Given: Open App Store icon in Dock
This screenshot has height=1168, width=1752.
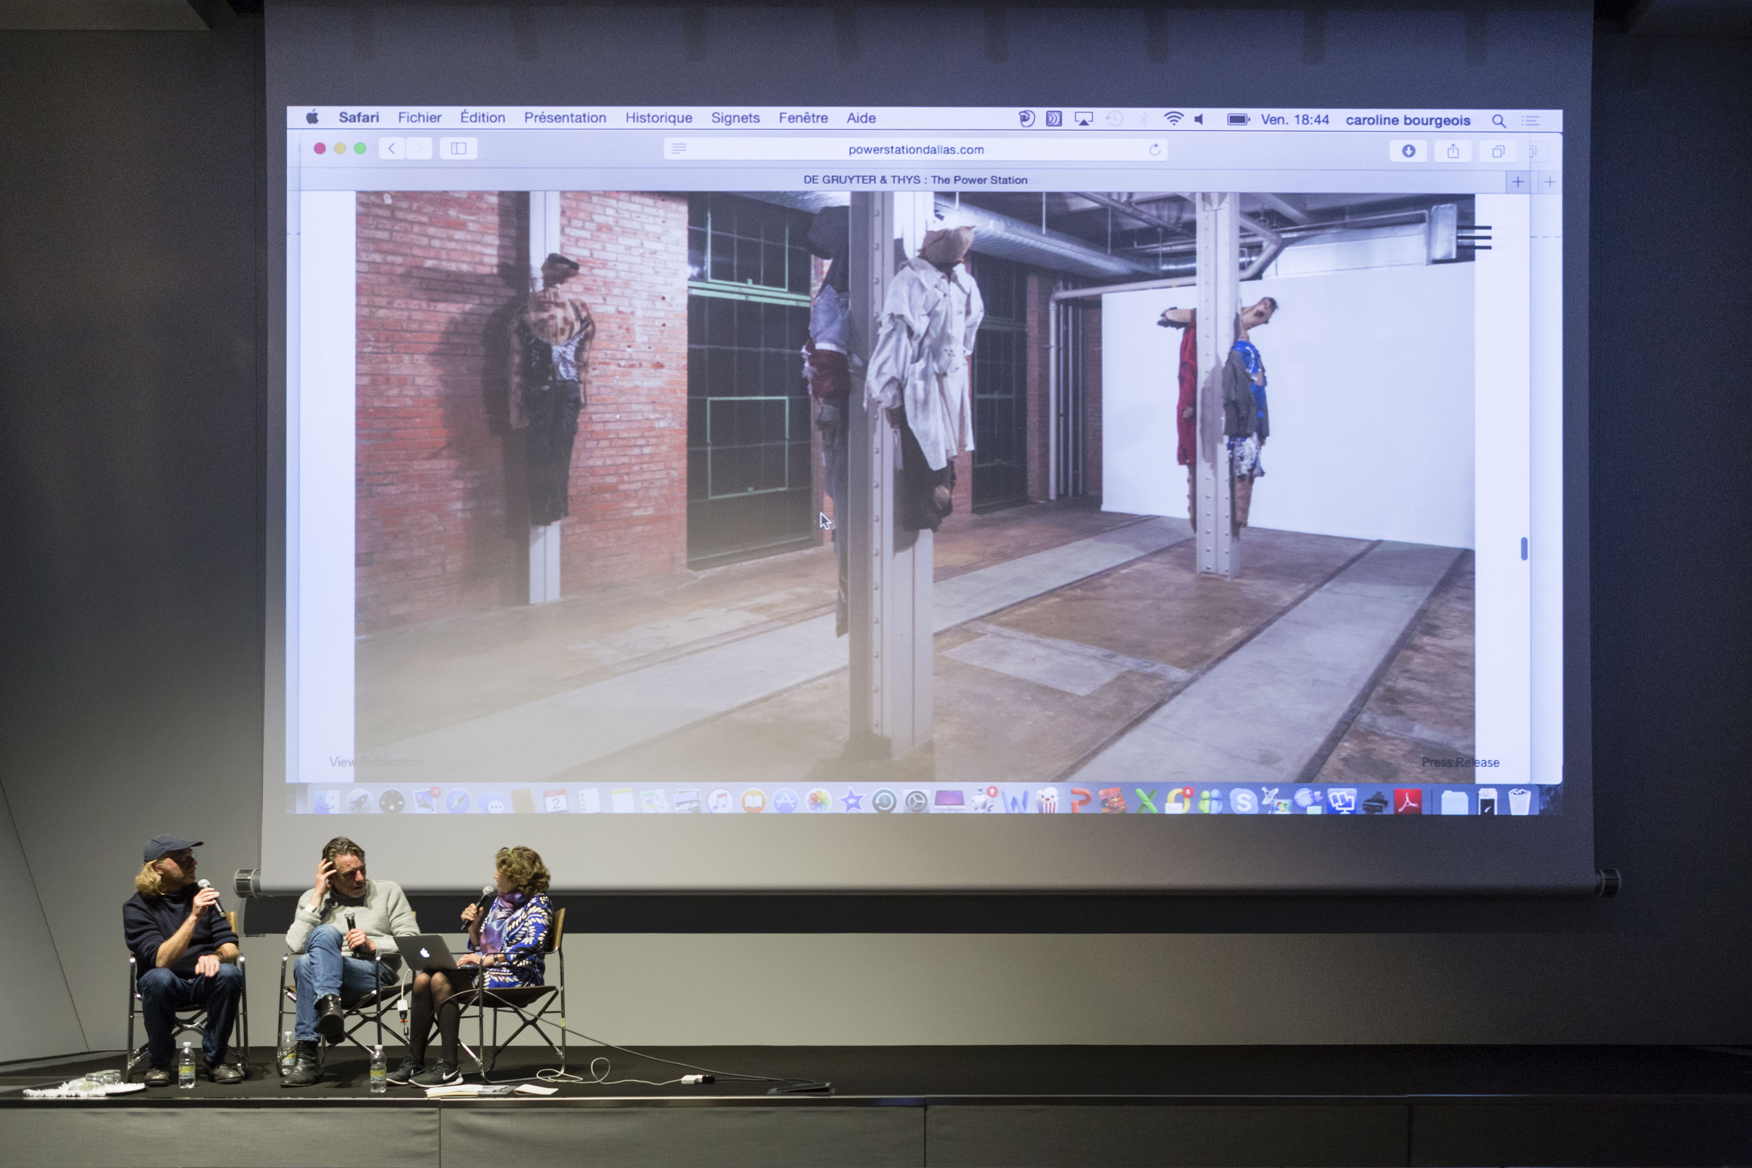Looking at the screenshot, I should click(785, 801).
